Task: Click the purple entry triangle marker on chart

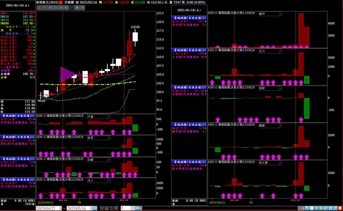Action: pyautogui.click(x=68, y=74)
